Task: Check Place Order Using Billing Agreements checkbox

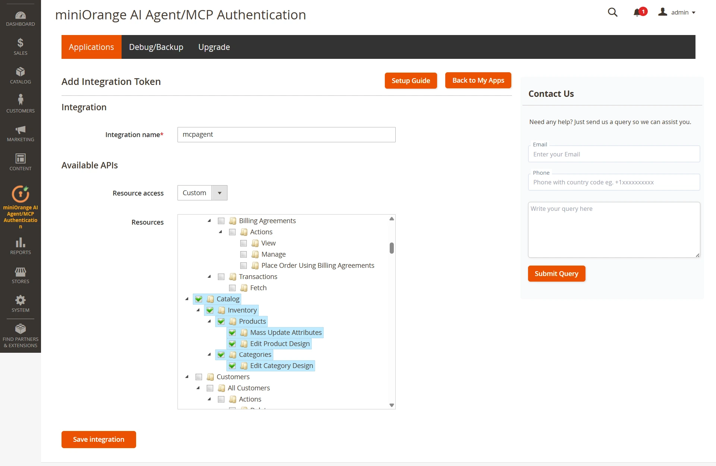Action: [244, 266]
